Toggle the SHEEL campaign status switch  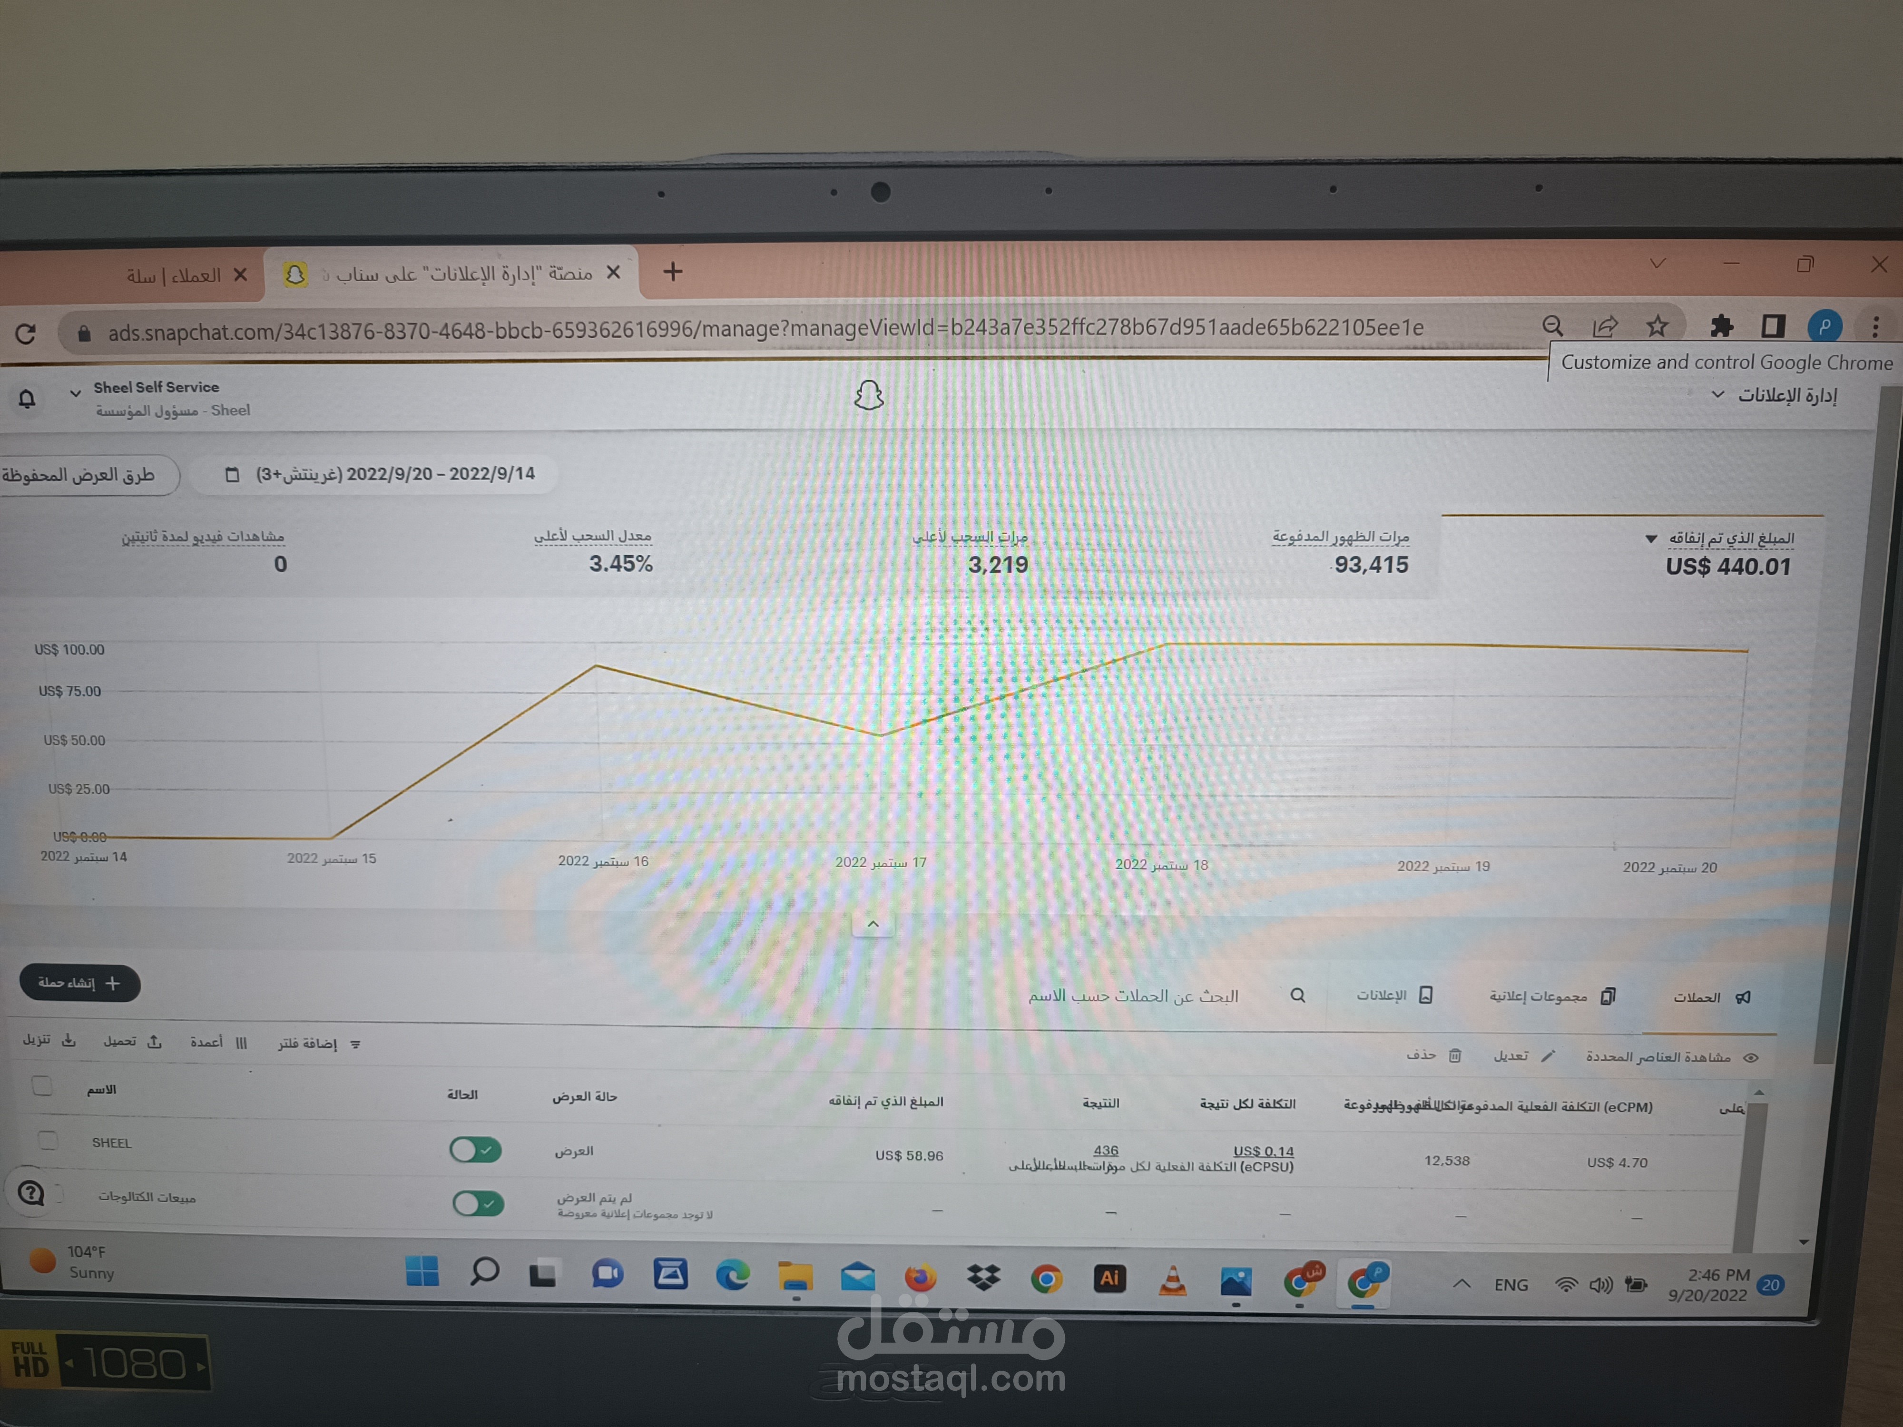475,1149
